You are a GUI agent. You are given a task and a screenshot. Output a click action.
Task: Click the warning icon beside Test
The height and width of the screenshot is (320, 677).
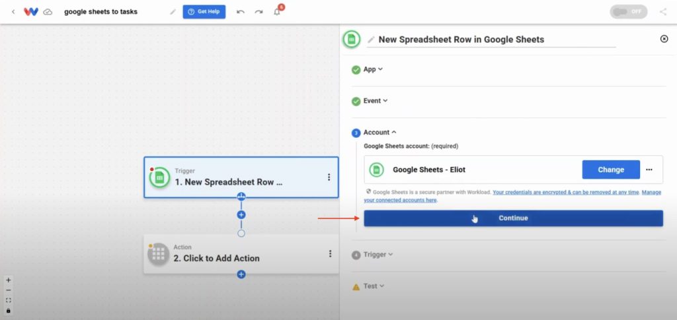click(x=356, y=287)
